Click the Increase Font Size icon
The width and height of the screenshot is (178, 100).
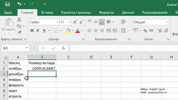75,22
